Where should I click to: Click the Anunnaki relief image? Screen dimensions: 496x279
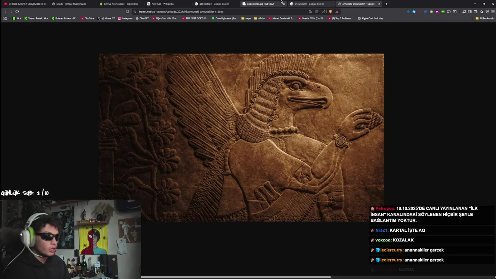pos(241,138)
